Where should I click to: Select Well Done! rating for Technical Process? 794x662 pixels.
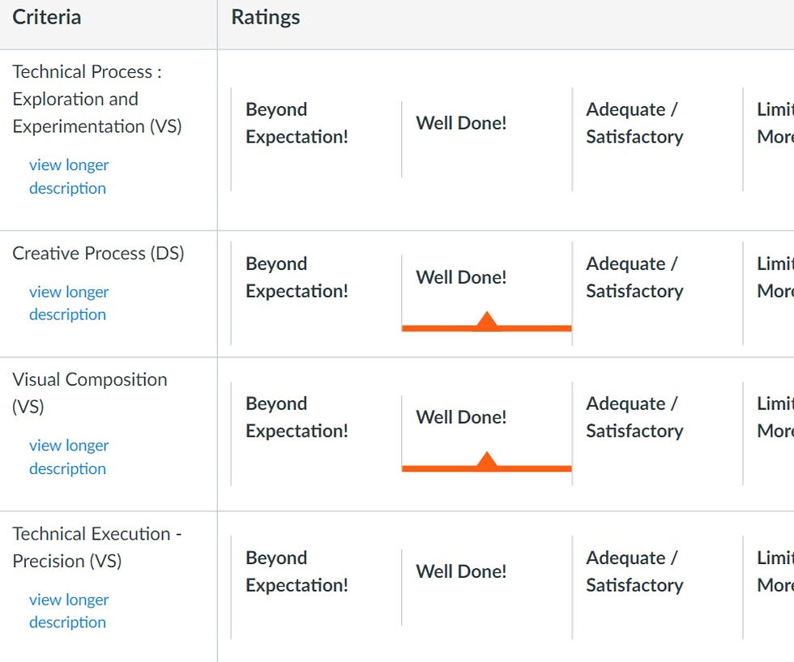tap(461, 123)
